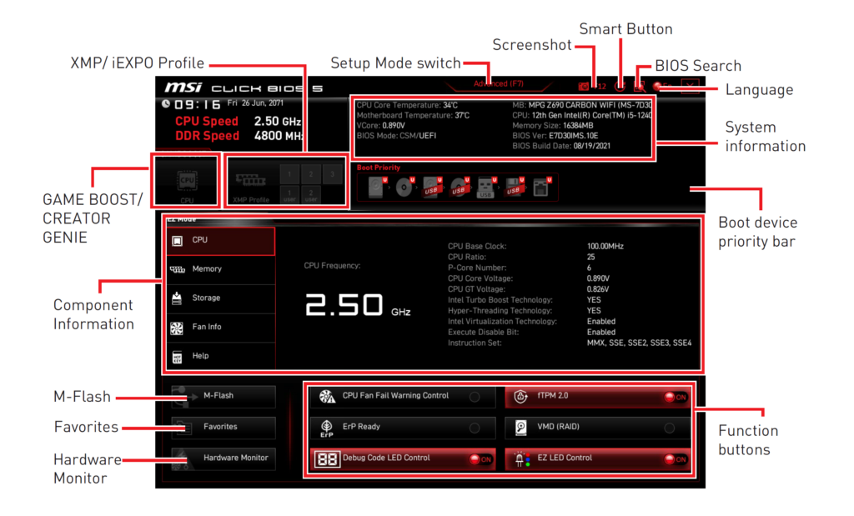Select the USB floppy boot device icon
Screen dimensions: 854x516
(x=513, y=188)
